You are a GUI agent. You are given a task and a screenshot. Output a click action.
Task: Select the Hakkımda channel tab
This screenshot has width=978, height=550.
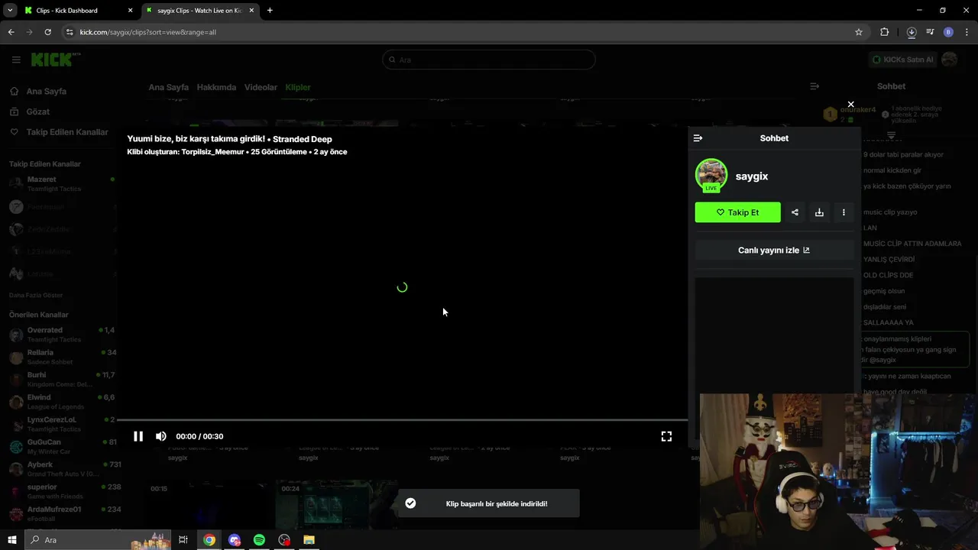click(216, 87)
